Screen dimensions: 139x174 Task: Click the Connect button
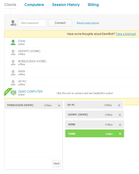pos(60,23)
